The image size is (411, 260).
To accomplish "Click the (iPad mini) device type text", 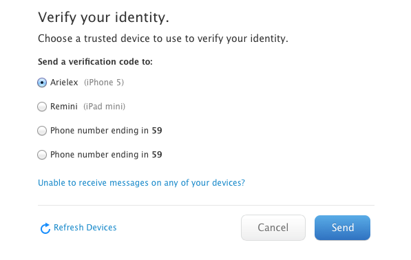I will pos(105,107).
